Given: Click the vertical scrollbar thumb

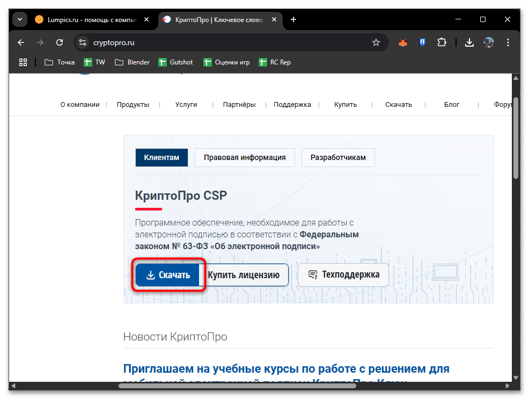Looking at the screenshot, I should point(516,137).
